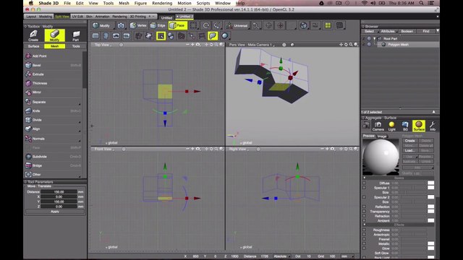Viewport: 463px width, 260px height.
Task: Open the Camera aggregate panel
Action: [x=378, y=126]
